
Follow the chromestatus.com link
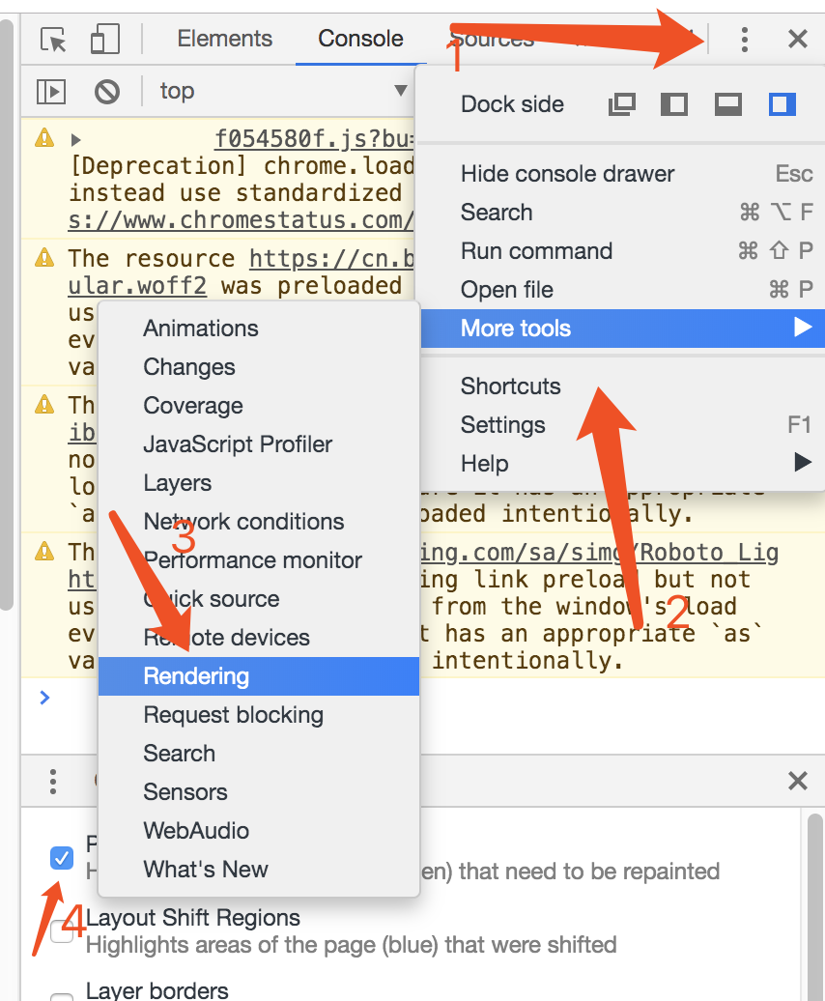coord(242,220)
